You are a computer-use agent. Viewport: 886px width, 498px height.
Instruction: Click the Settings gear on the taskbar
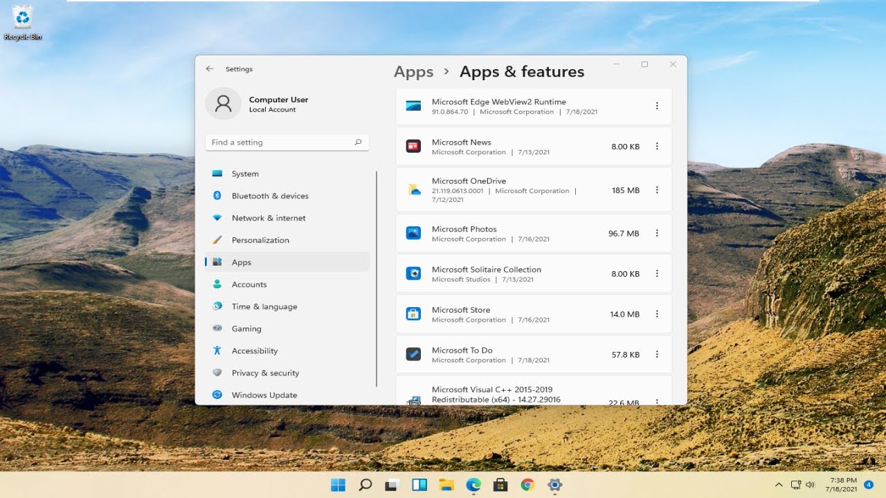pyautogui.click(x=554, y=485)
